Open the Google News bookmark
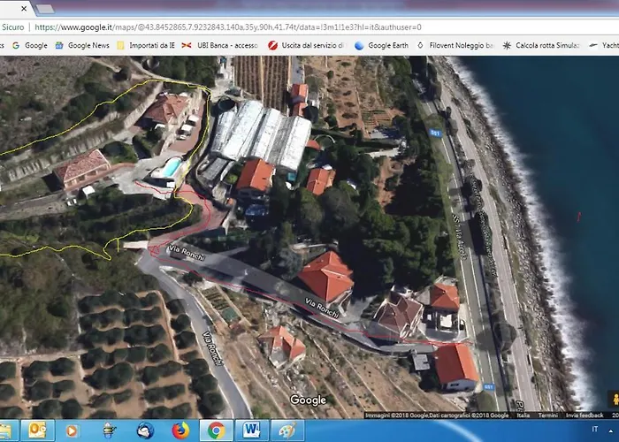The width and height of the screenshot is (619, 442). tap(82, 45)
